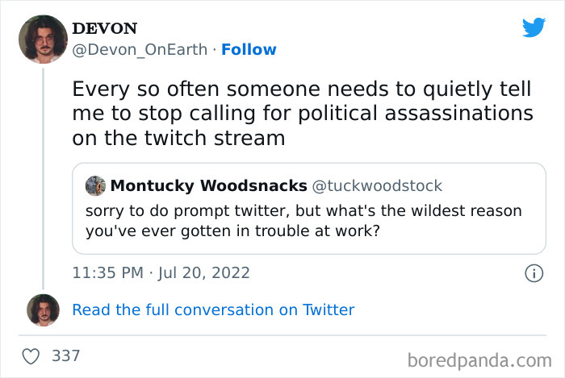The height and width of the screenshot is (378, 565).
Task: Follow @Devon_OnEarth
Action: click(x=249, y=49)
